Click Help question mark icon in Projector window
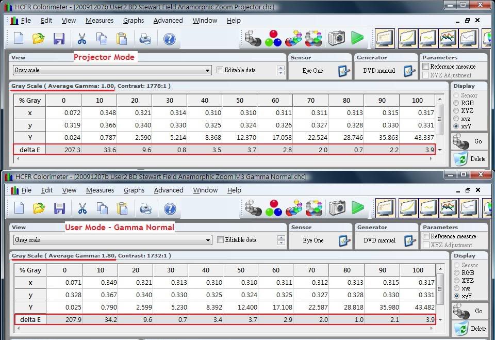Image resolution: width=495 pixels, height=340 pixels. 169,39
